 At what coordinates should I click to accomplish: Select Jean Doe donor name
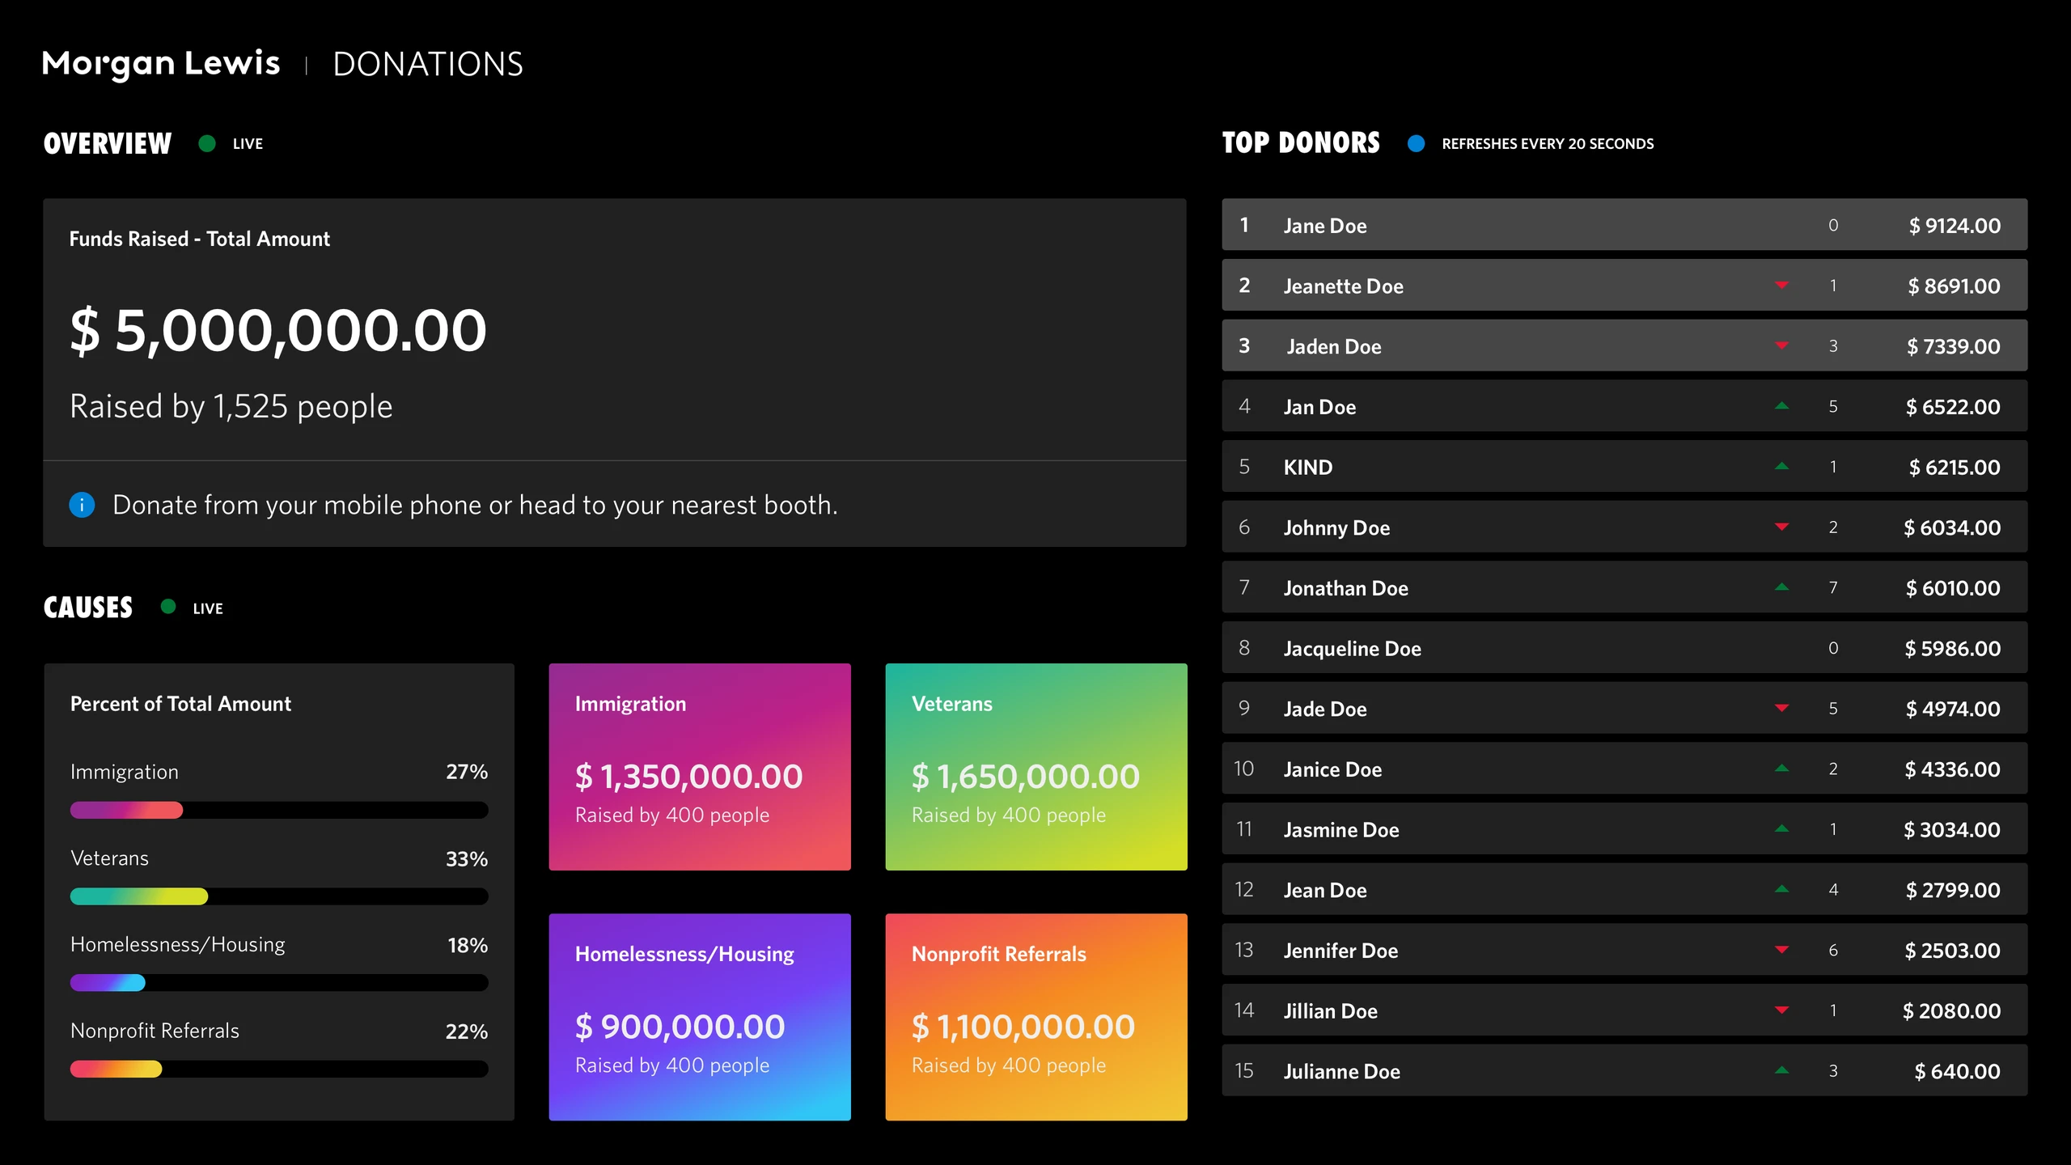[x=1325, y=890]
